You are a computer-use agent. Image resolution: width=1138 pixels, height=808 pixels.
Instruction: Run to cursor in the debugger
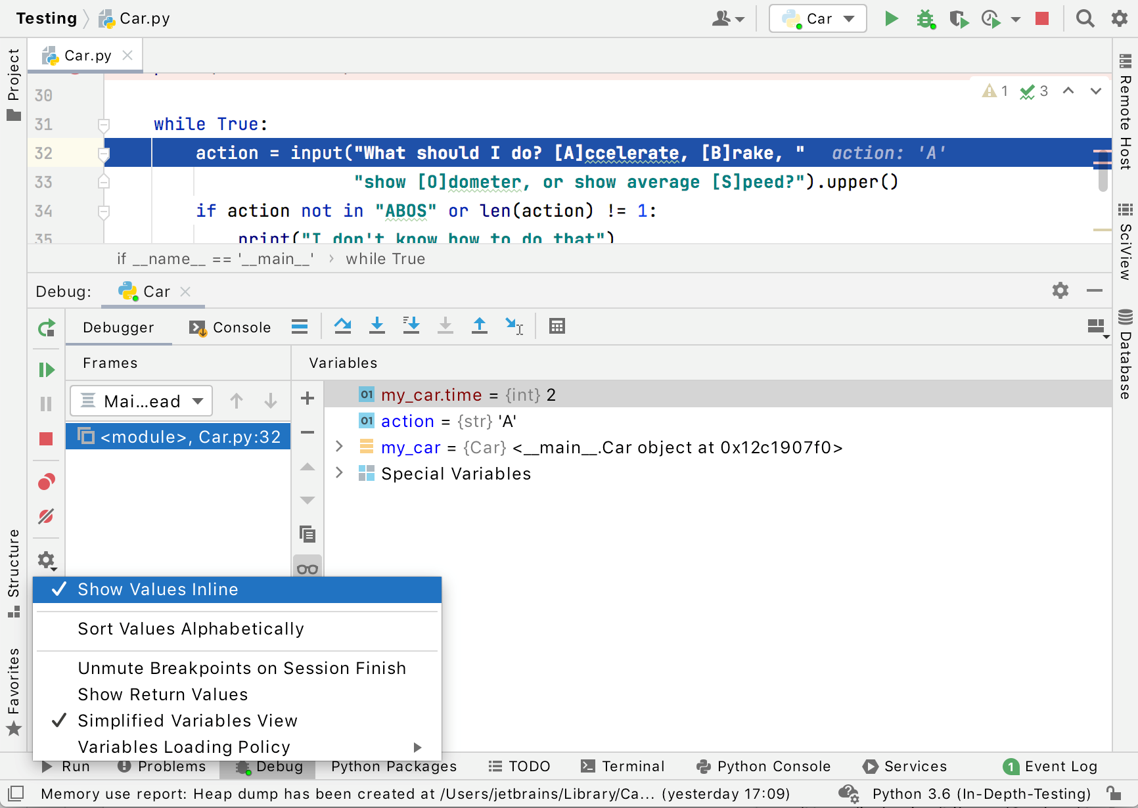tap(514, 326)
